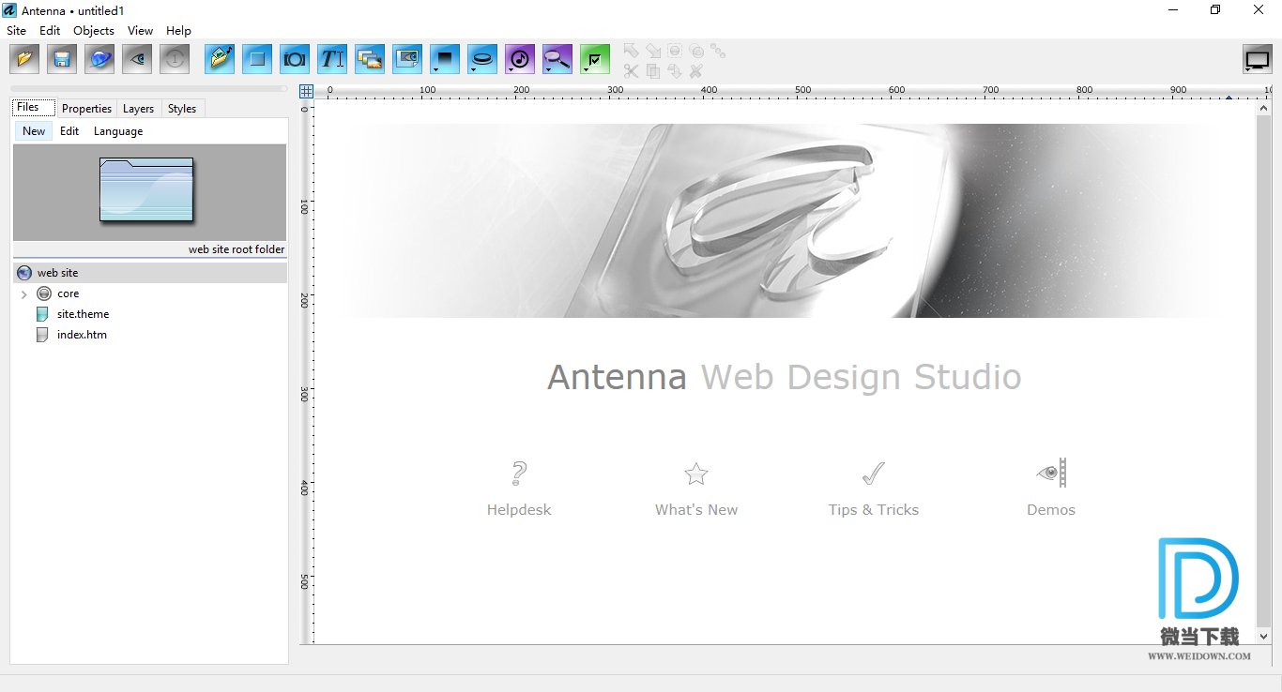Click the checkmark Tips & Tricks icon
The width and height of the screenshot is (1282, 692).
874,474
